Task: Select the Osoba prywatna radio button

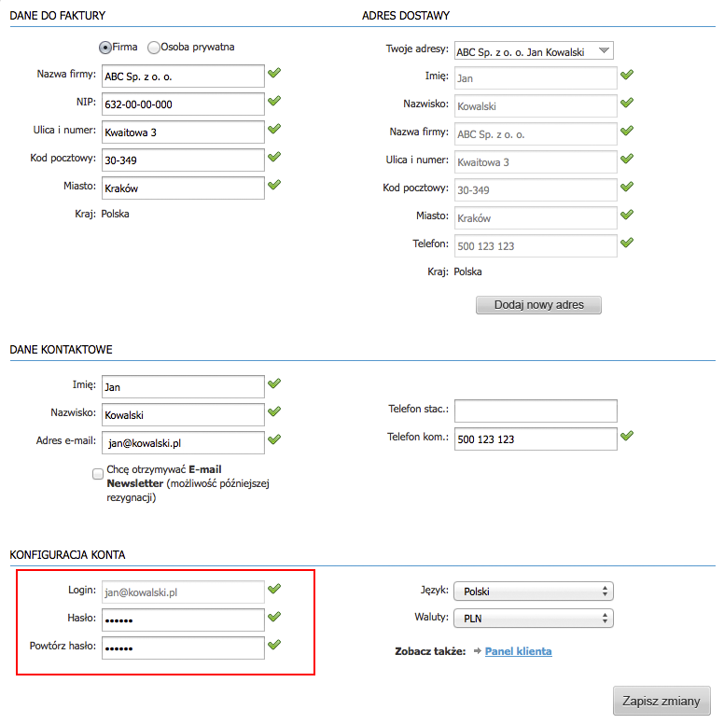Action: (153, 47)
